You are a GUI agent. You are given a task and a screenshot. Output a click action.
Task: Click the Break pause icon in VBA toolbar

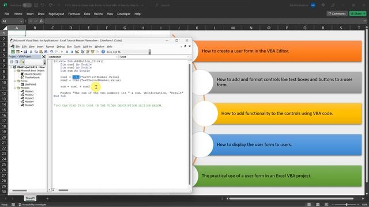tap(67, 52)
